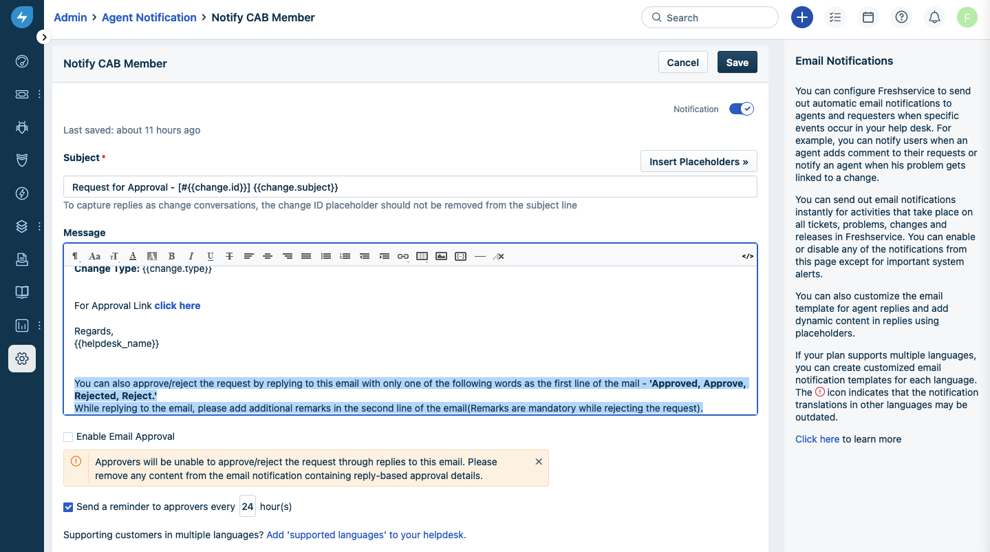Turn off the Notification toggle

coord(741,109)
